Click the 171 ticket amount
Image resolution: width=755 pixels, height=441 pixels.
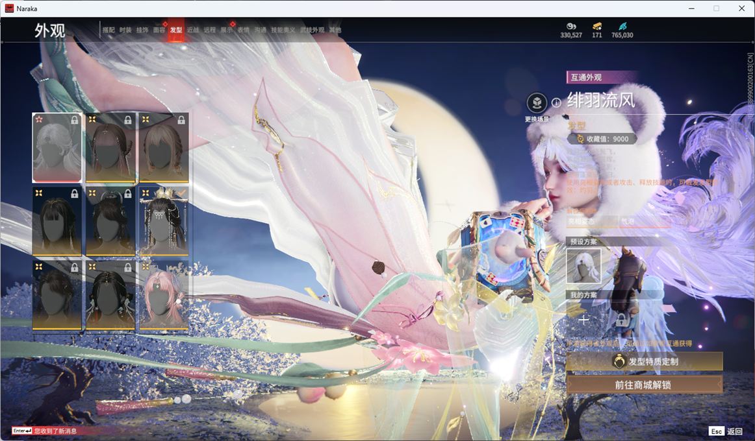tap(597, 35)
